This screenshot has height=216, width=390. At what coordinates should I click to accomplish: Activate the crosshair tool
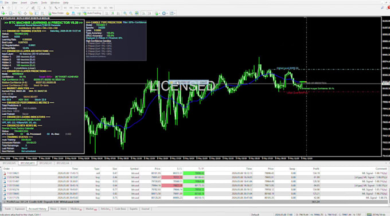pyautogui.click(x=9, y=8)
